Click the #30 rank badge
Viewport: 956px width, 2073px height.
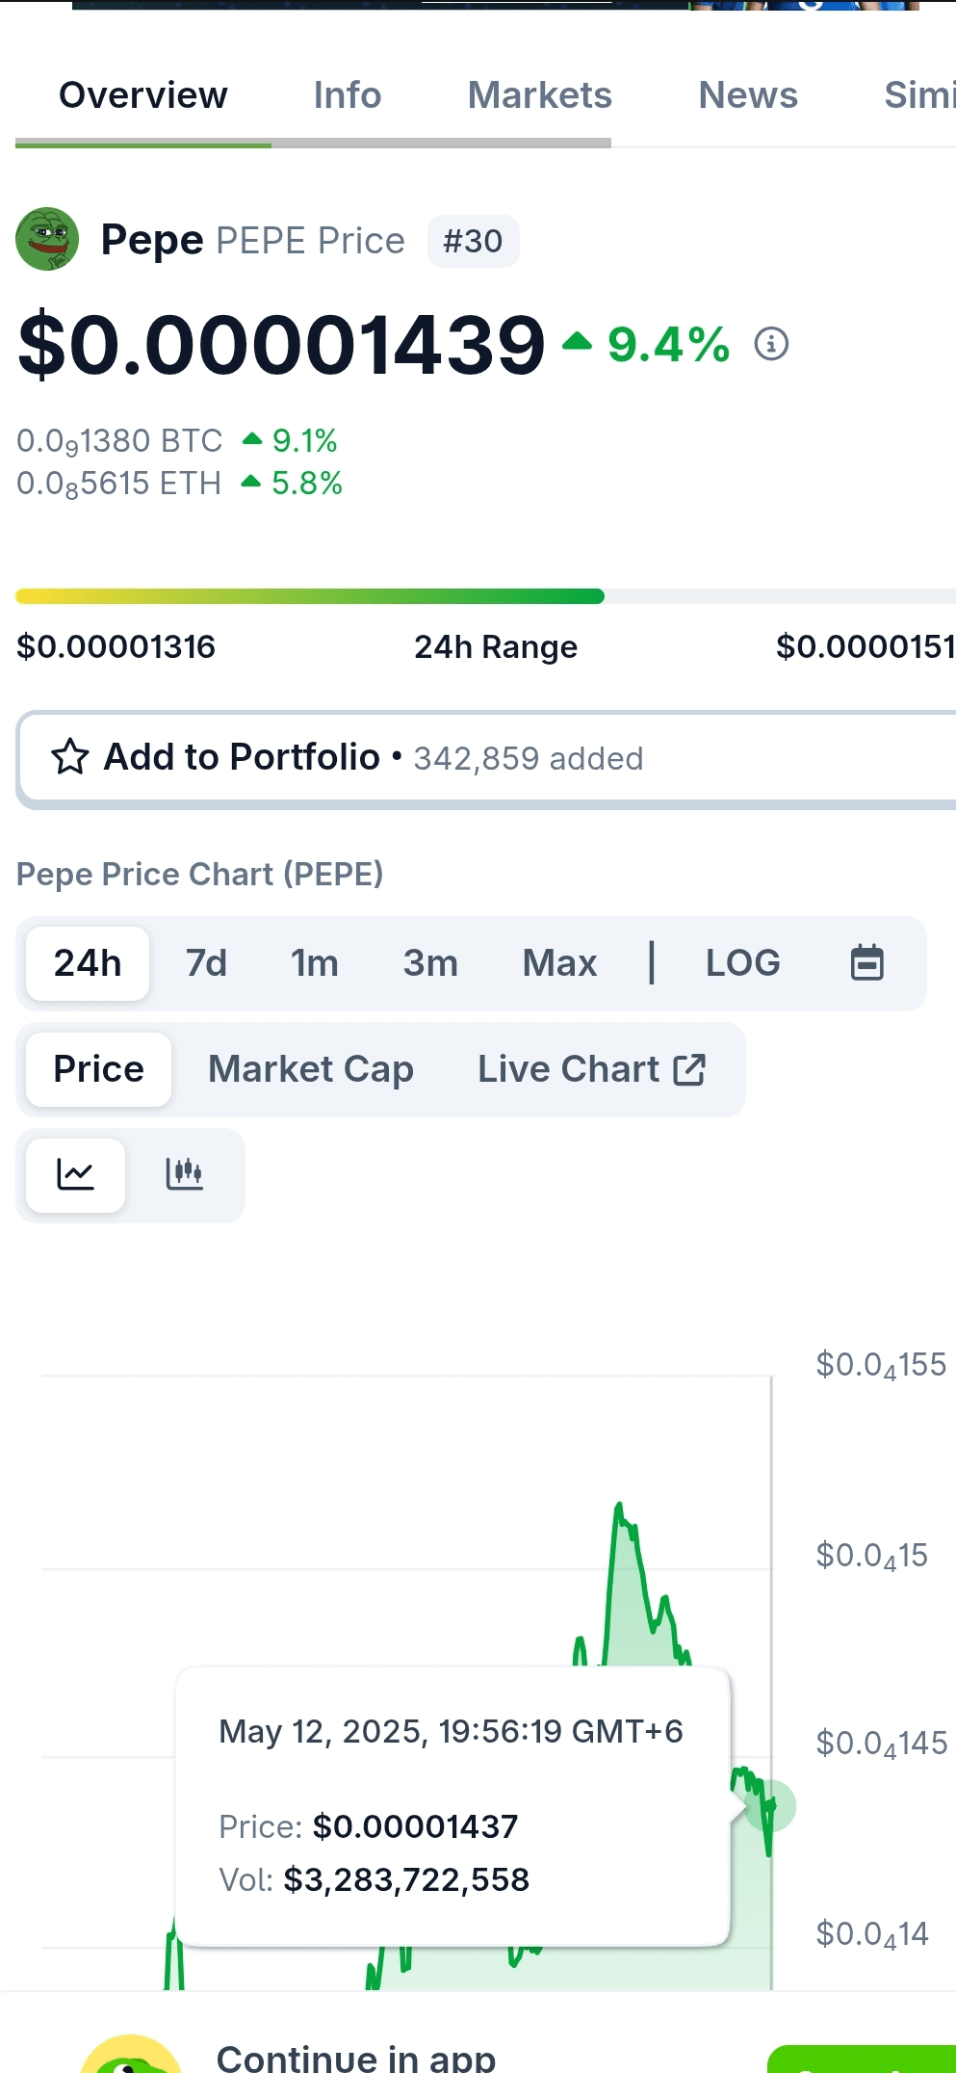473,241
